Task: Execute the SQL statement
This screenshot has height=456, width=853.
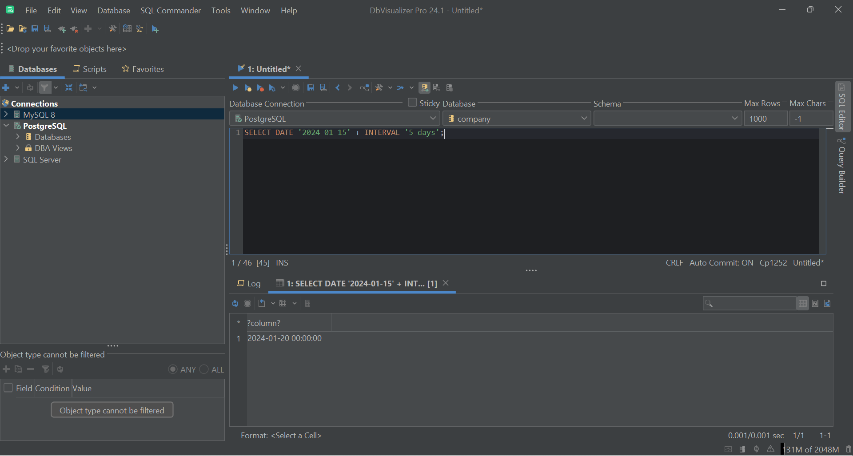Action: 235,87
